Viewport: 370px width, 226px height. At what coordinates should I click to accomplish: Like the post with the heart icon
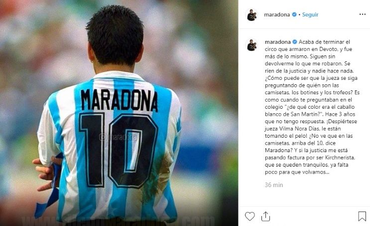[249, 217]
